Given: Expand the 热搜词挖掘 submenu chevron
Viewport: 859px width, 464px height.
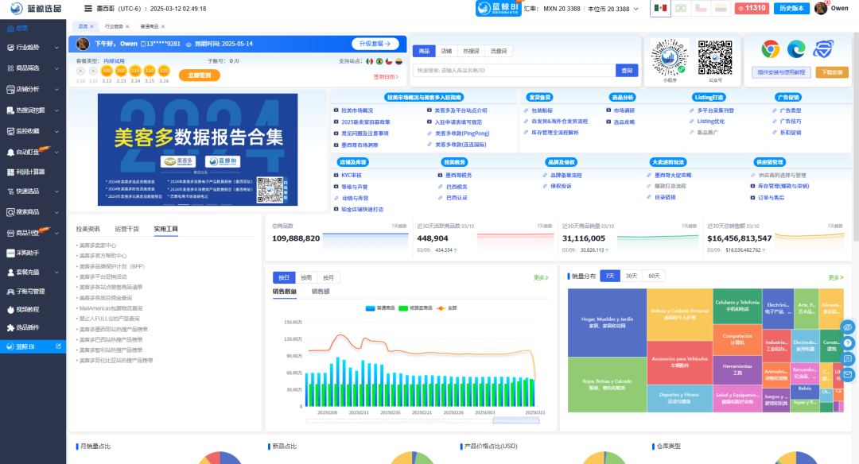Looking at the screenshot, I should tap(56, 110).
